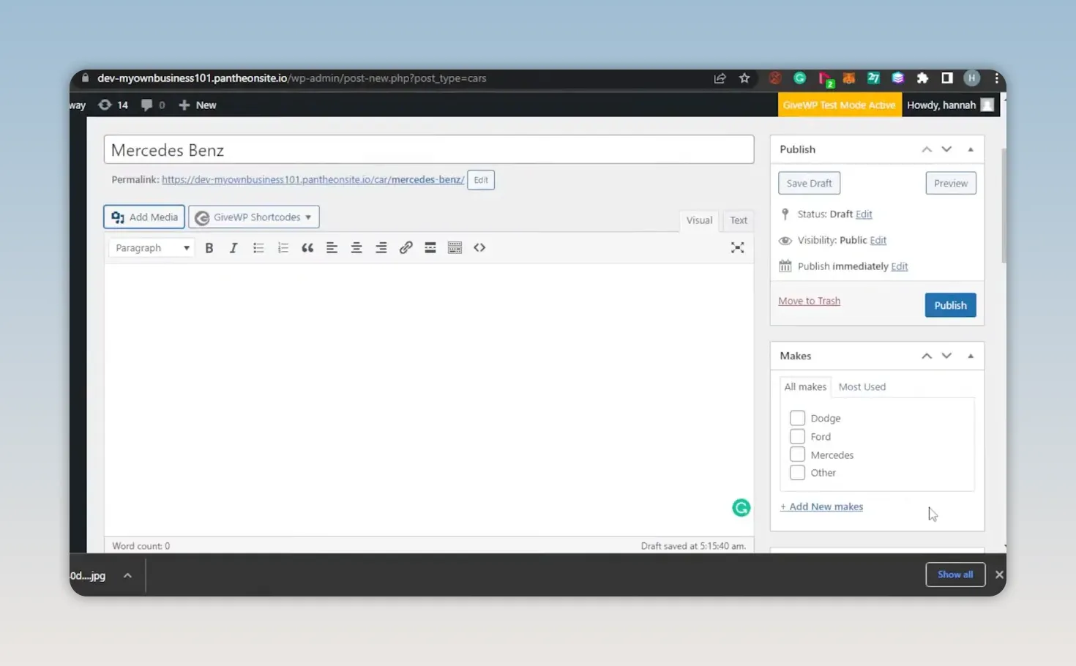Open download item options chevron
This screenshot has width=1076, height=666.
127,576
